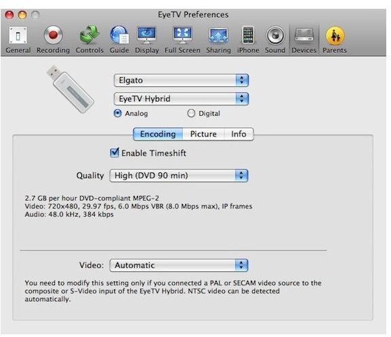
Task: Select the Digital radio button
Action: [x=191, y=113]
